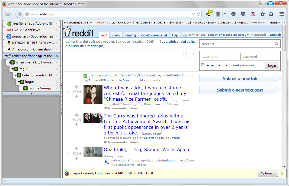Close the NoScript notification bar

tap(282, 174)
